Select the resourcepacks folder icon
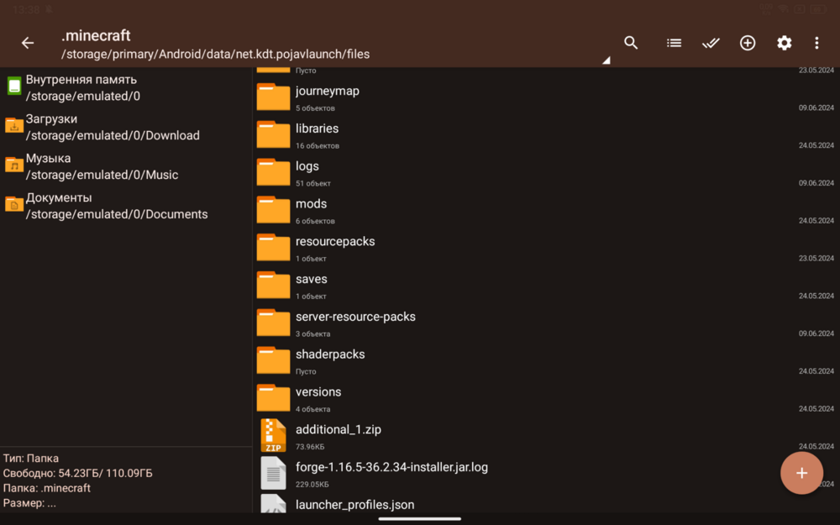840x525 pixels. [273, 248]
